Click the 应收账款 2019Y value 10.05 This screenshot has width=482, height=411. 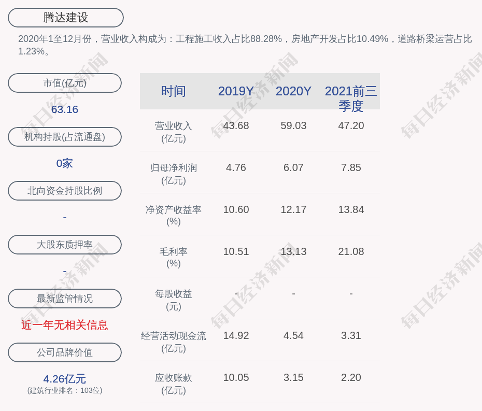click(236, 377)
